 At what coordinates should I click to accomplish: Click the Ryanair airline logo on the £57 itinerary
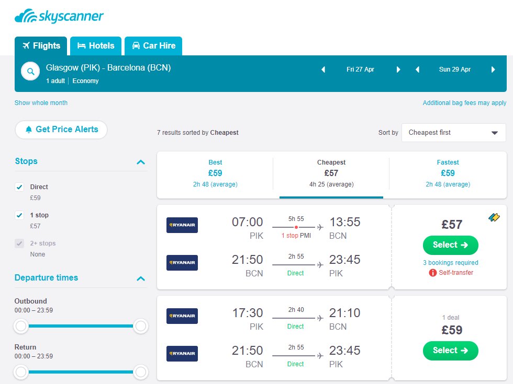click(x=182, y=225)
